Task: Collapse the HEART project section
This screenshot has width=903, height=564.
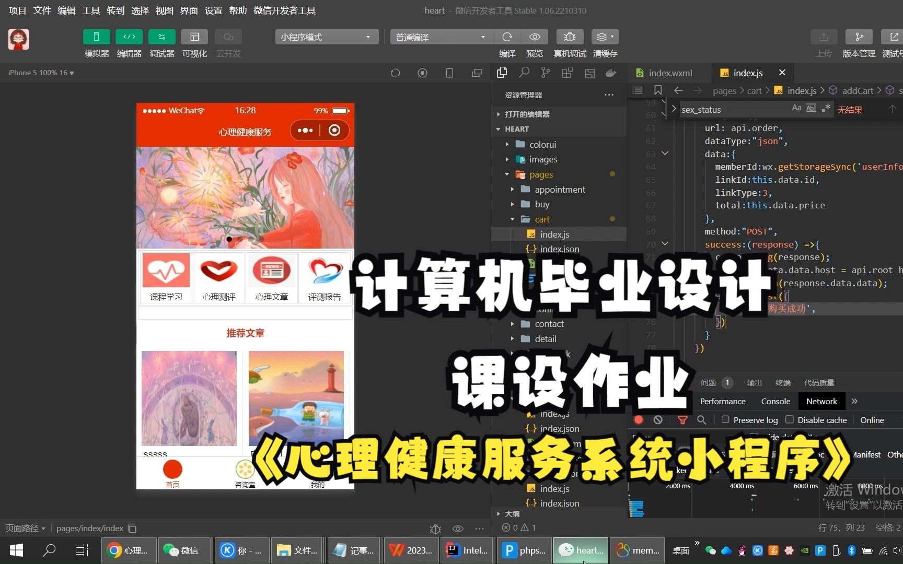Action: click(x=516, y=129)
